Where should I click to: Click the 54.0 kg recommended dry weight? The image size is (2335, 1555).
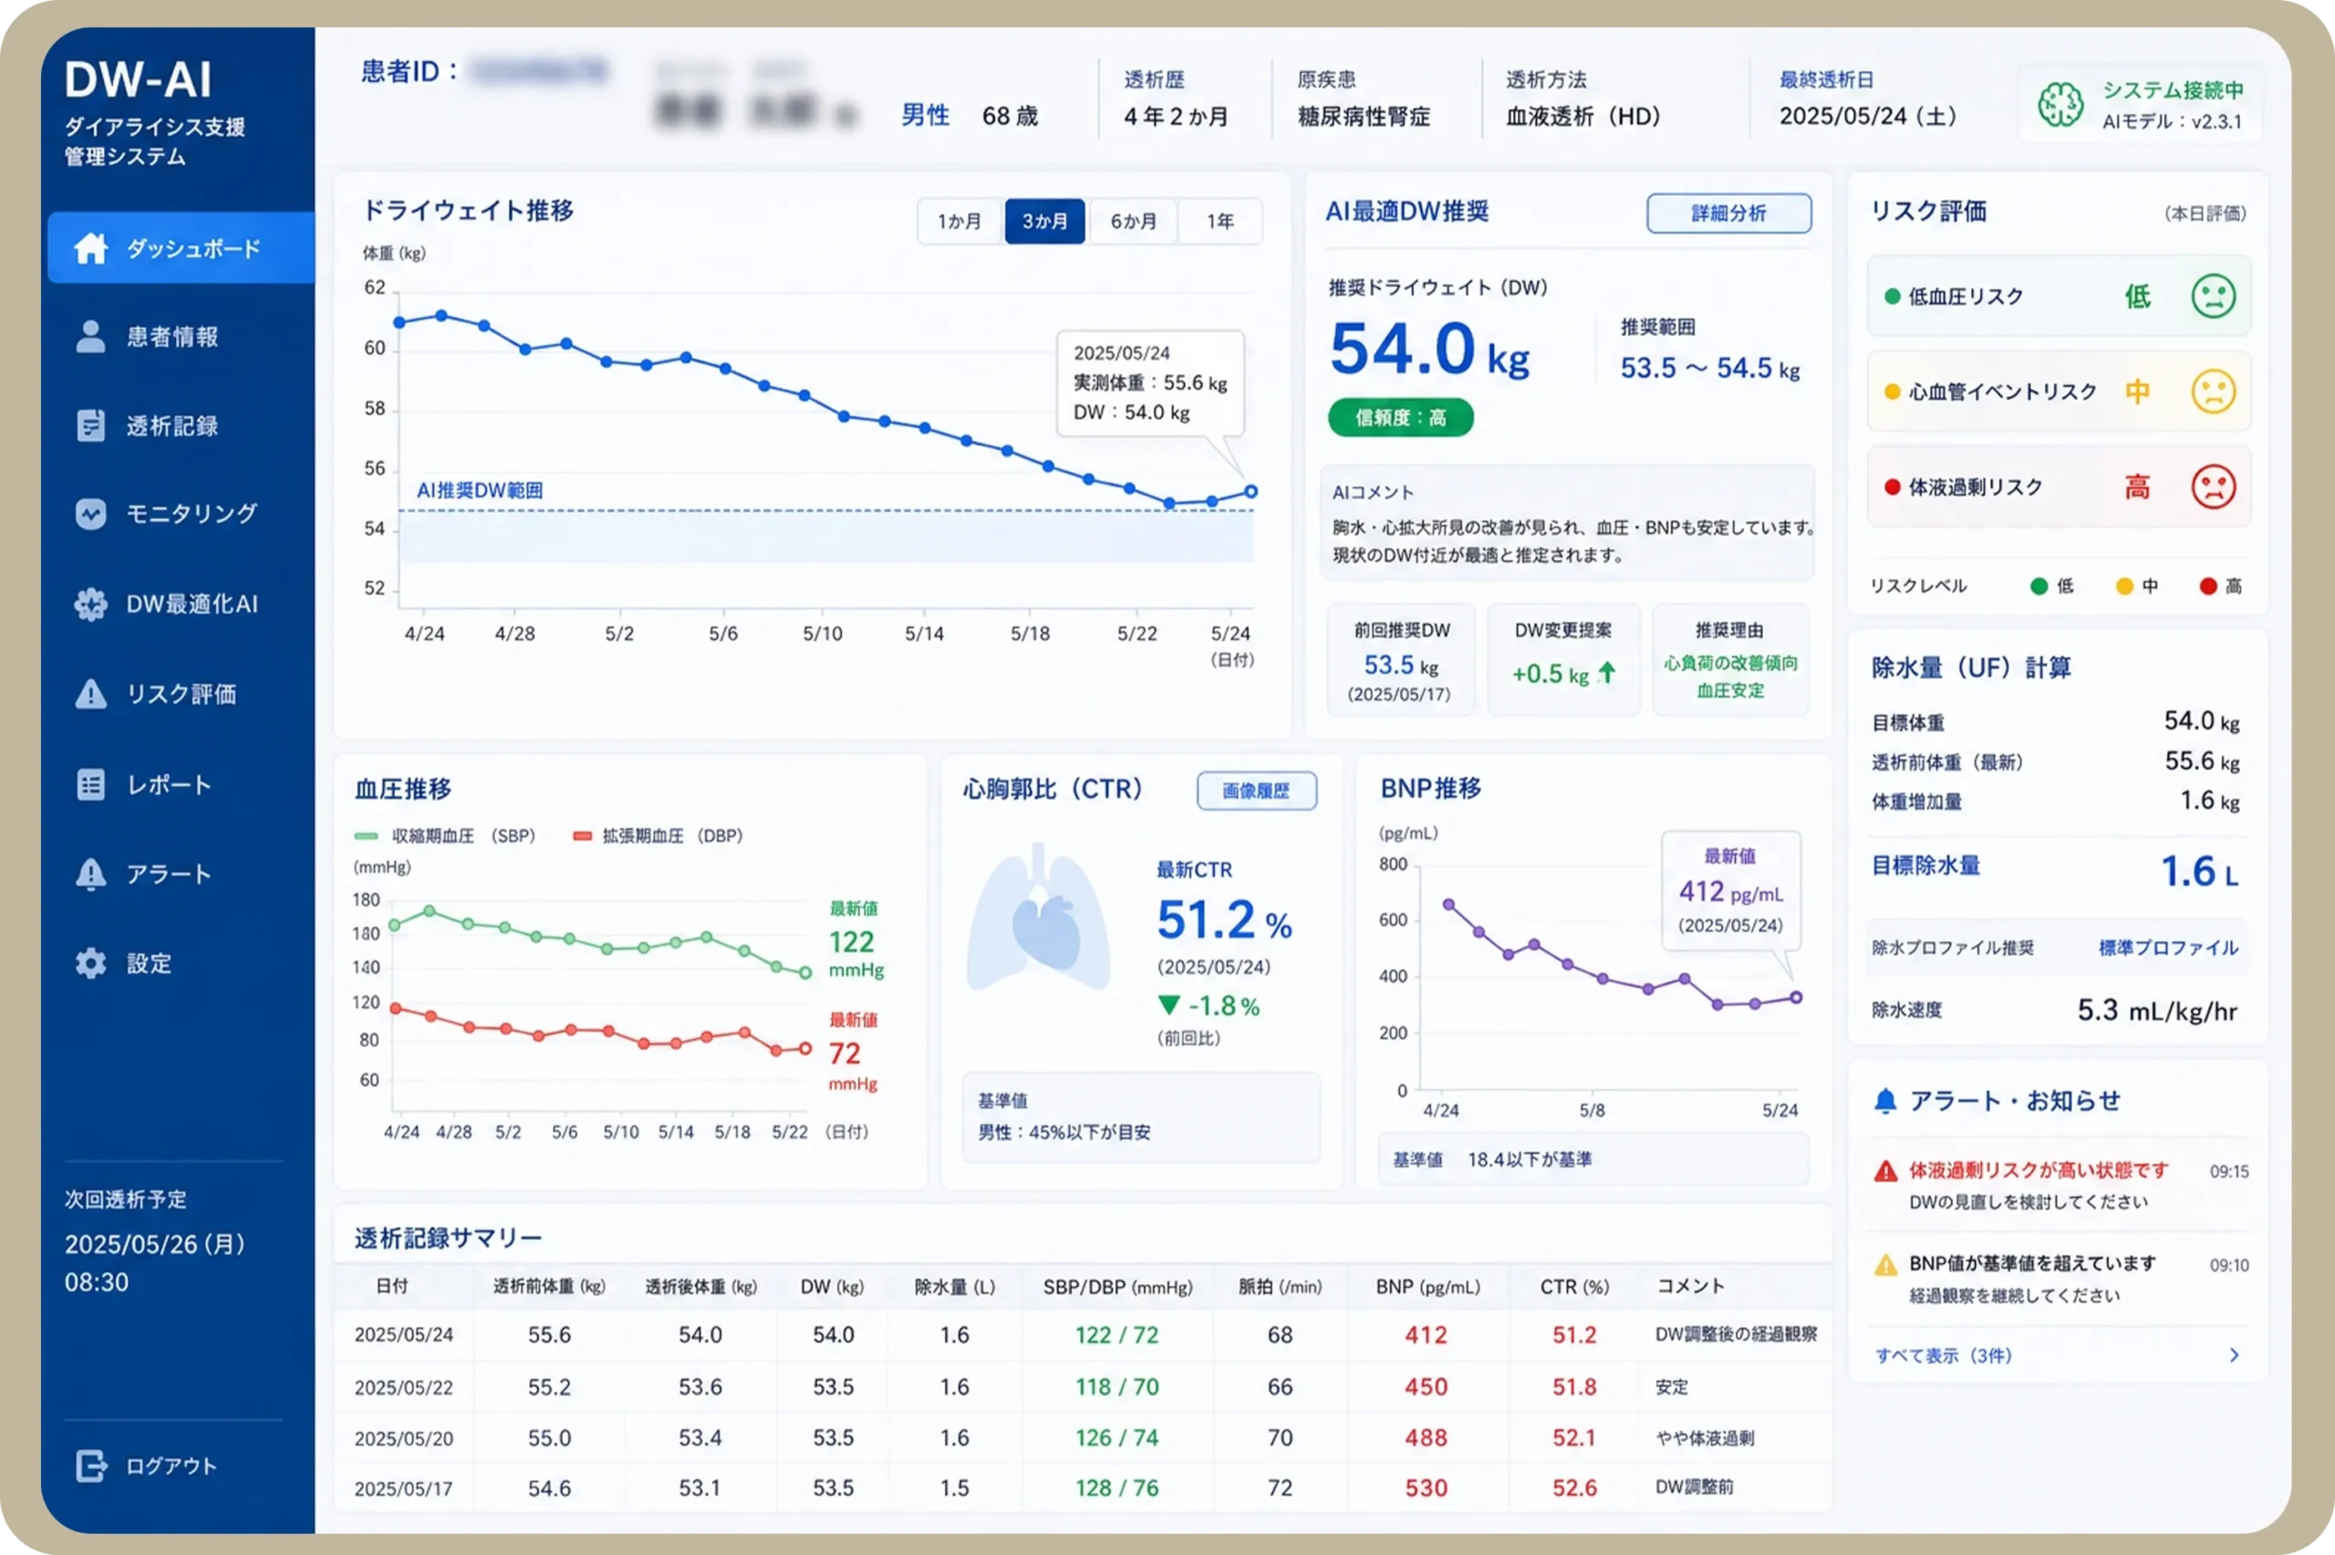tap(1430, 350)
